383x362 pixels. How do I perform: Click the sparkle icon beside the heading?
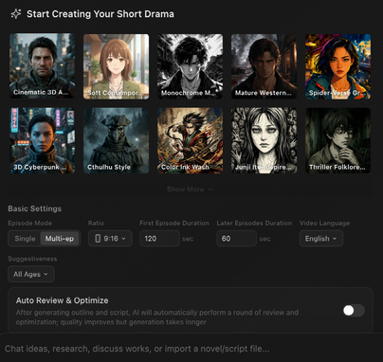(16, 14)
